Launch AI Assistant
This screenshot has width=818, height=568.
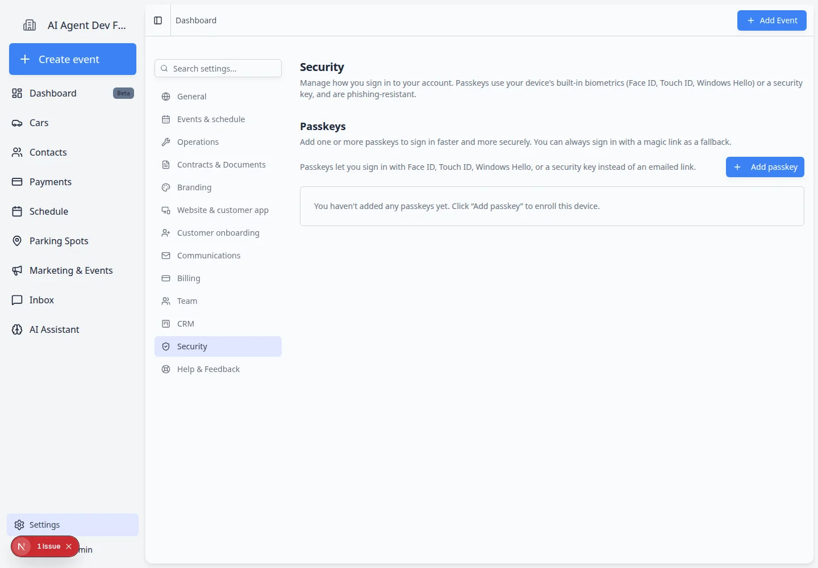coord(73,329)
